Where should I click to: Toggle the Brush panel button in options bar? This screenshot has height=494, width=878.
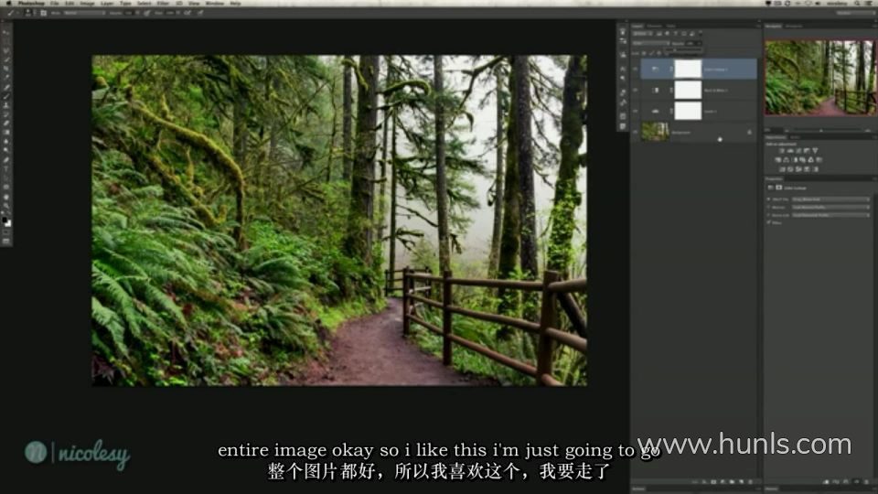[44, 12]
